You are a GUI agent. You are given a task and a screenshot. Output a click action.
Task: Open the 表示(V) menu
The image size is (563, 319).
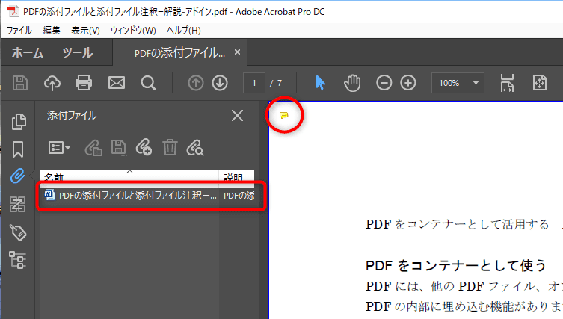[85, 30]
